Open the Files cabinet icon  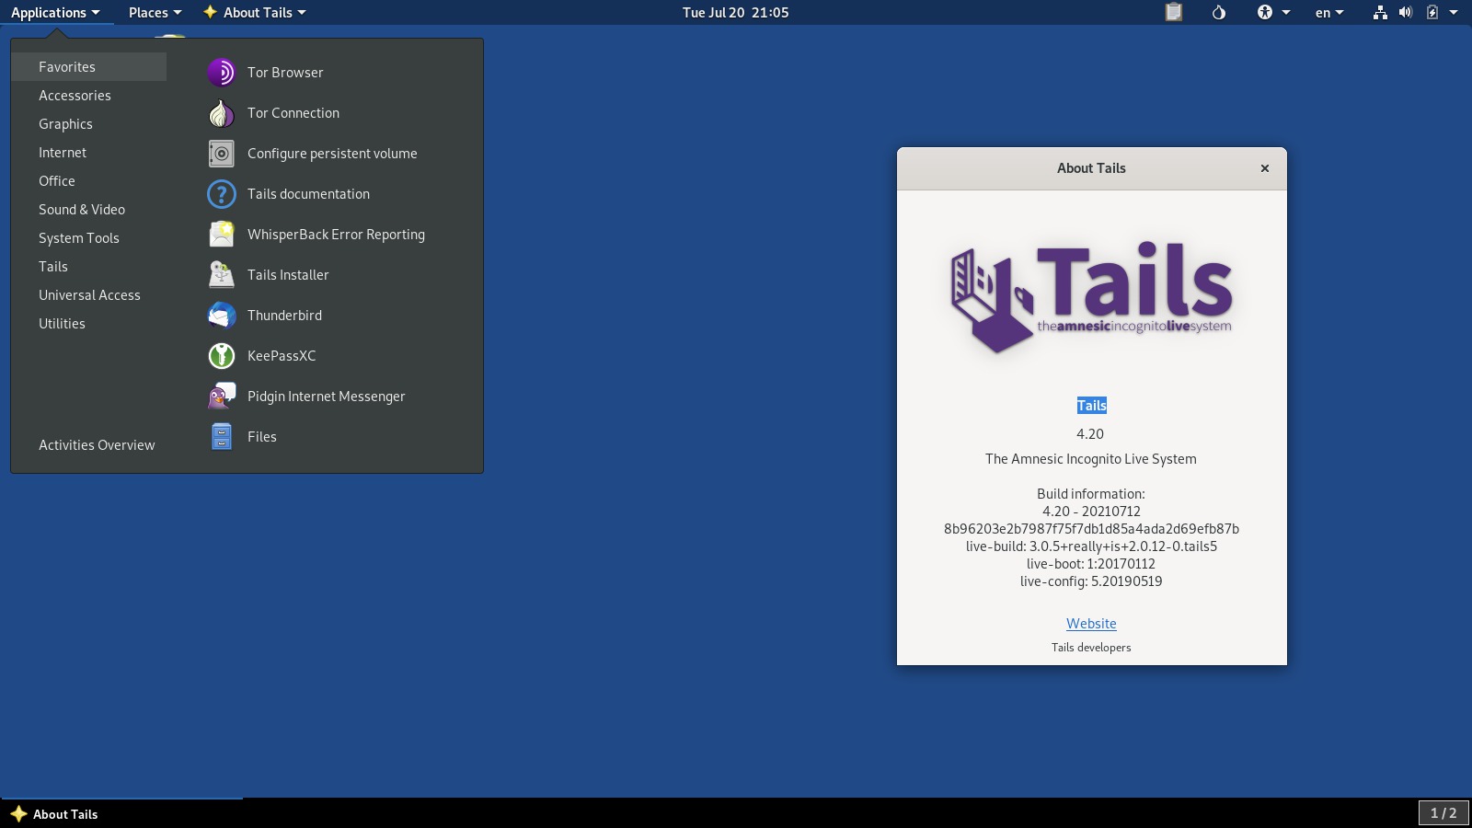pos(221,436)
